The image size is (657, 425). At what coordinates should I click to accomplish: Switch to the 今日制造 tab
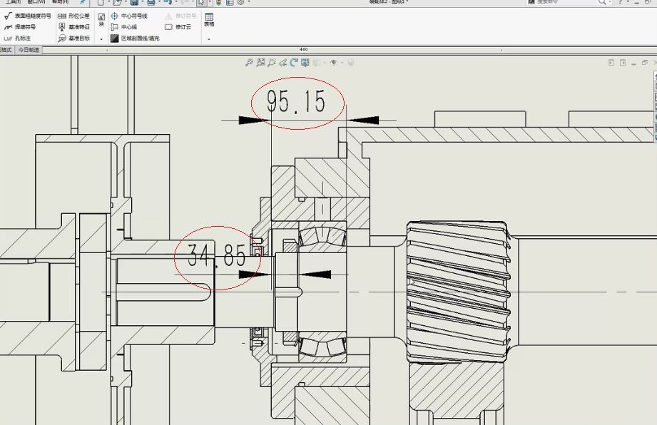click(x=29, y=50)
